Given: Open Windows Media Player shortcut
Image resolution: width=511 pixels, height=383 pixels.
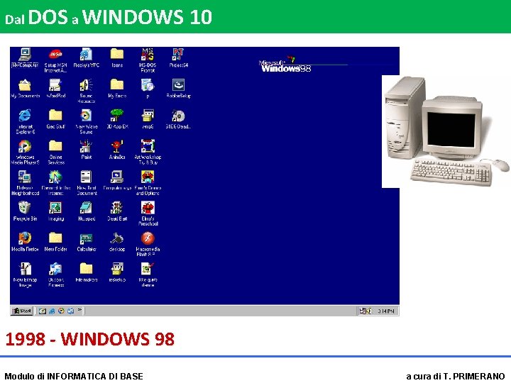Looking at the screenshot, I should coord(25,152).
